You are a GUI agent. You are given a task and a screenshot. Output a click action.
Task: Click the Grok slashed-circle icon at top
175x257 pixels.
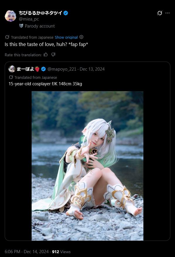tap(159, 13)
